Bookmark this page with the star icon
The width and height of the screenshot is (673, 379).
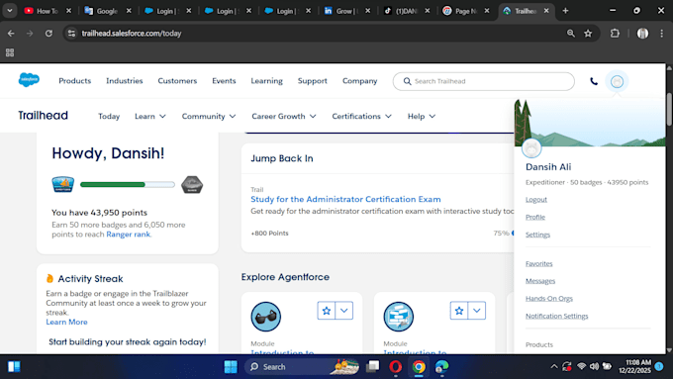[588, 33]
